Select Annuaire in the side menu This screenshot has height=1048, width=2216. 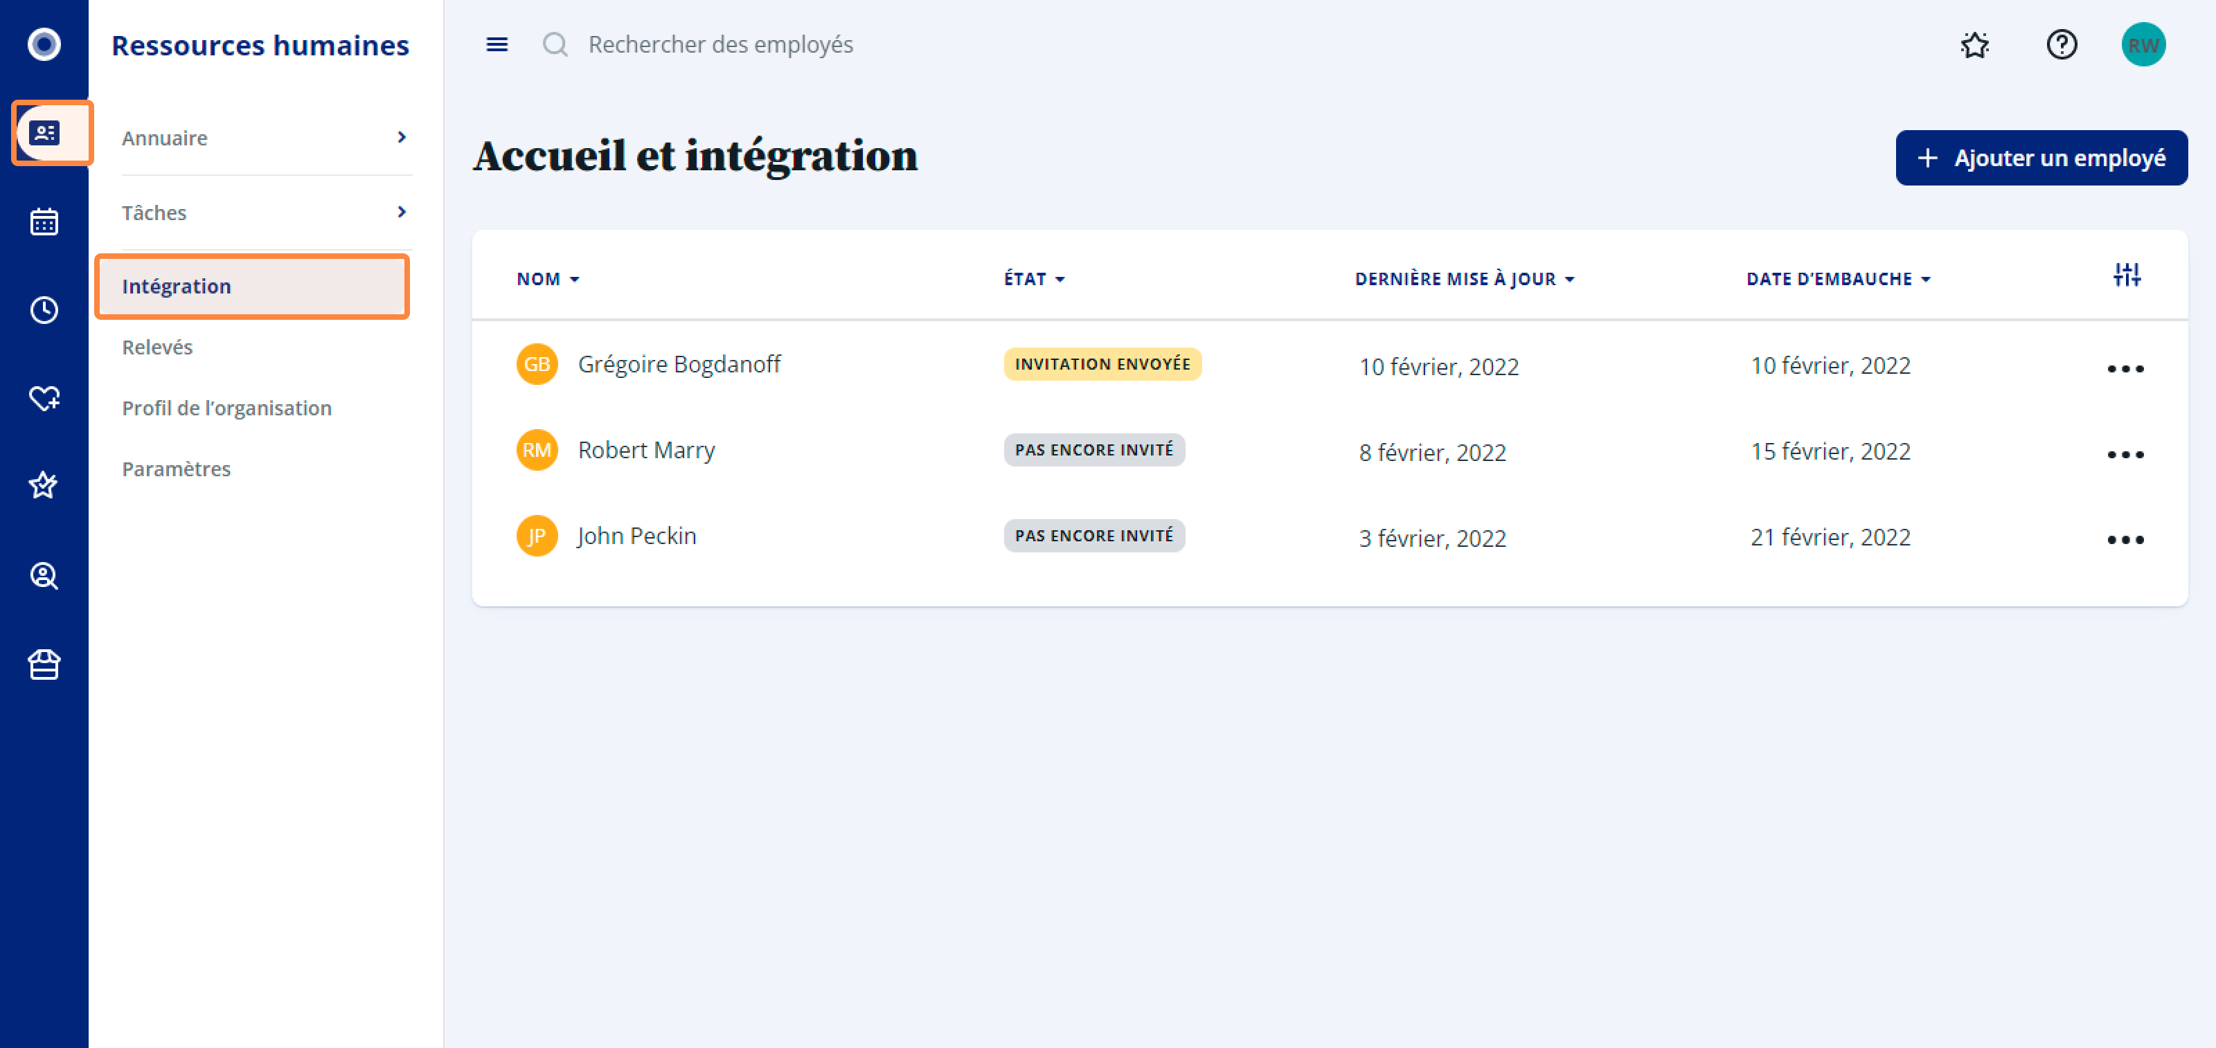pyautogui.click(x=267, y=138)
